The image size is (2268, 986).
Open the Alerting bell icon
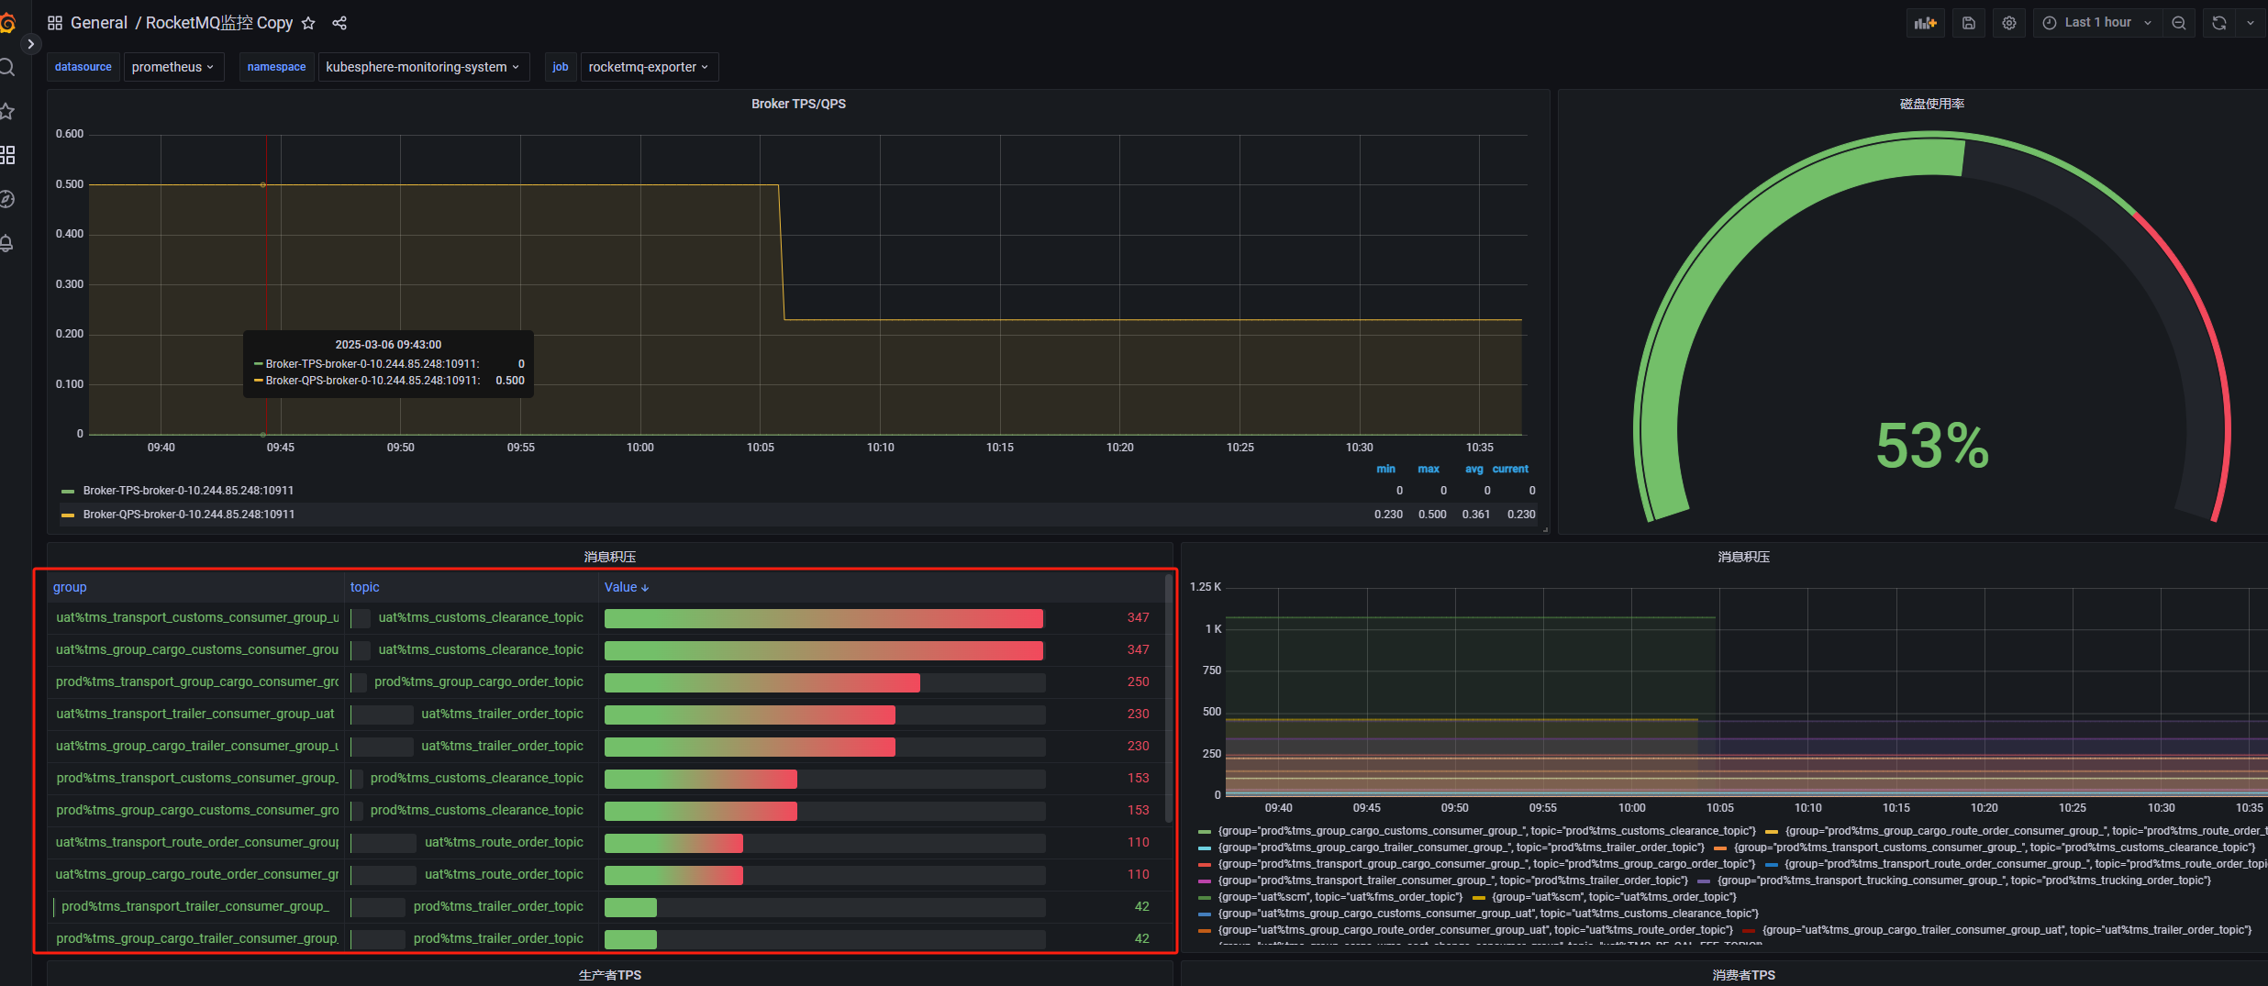pos(6,243)
